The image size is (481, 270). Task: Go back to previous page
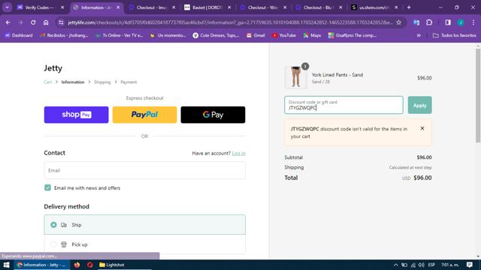[x=8, y=22]
